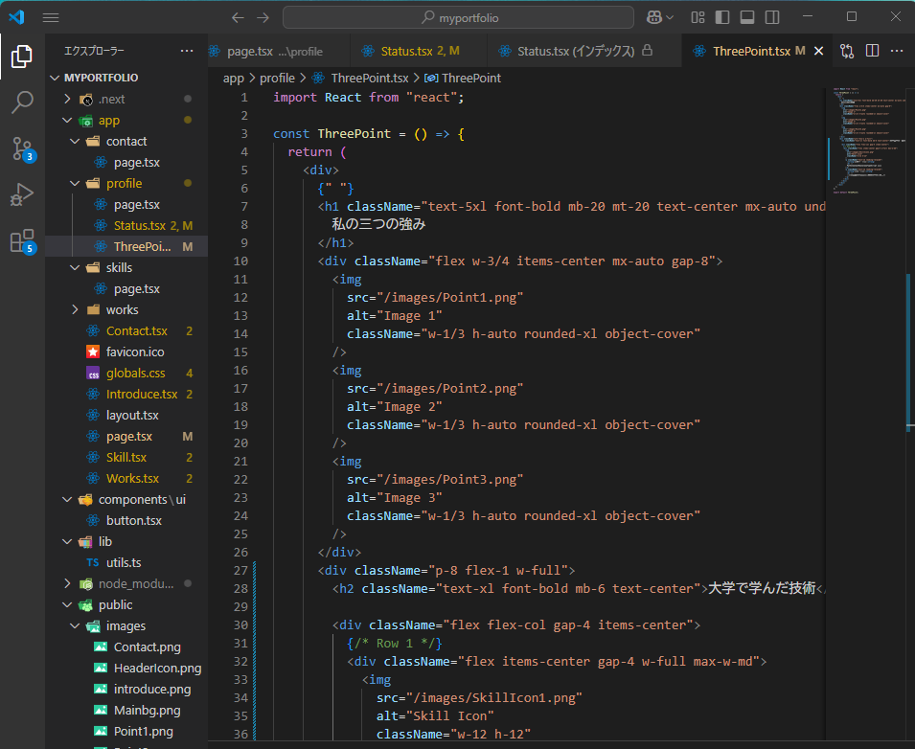Open globals.css in the explorer
This screenshot has width=915, height=749.
point(135,373)
